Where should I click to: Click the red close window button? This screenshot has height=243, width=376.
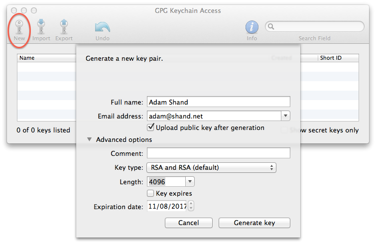click(14, 10)
